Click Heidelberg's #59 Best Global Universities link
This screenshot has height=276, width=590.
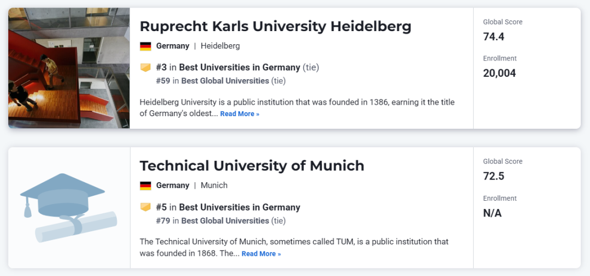(x=225, y=81)
